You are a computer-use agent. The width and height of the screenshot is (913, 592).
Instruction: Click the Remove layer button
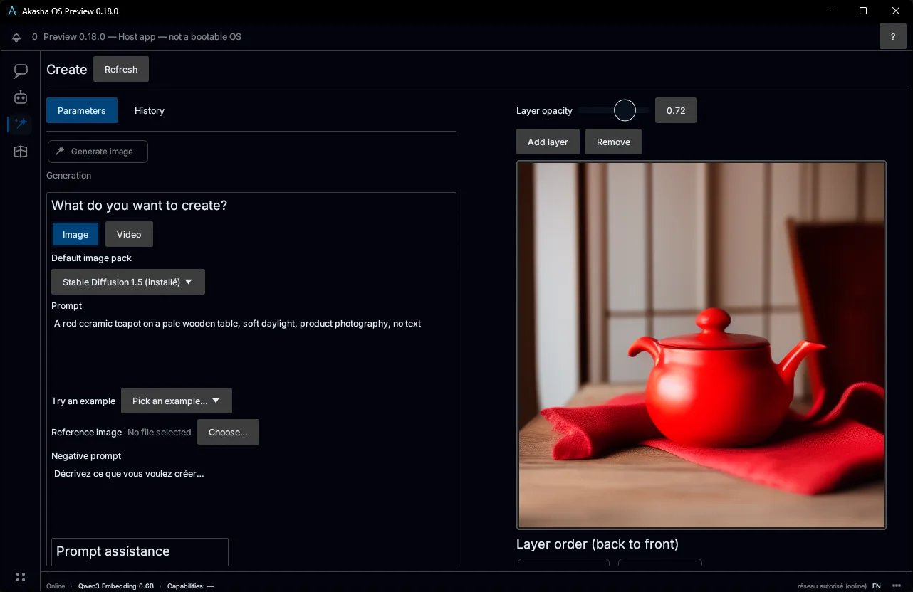(x=613, y=142)
